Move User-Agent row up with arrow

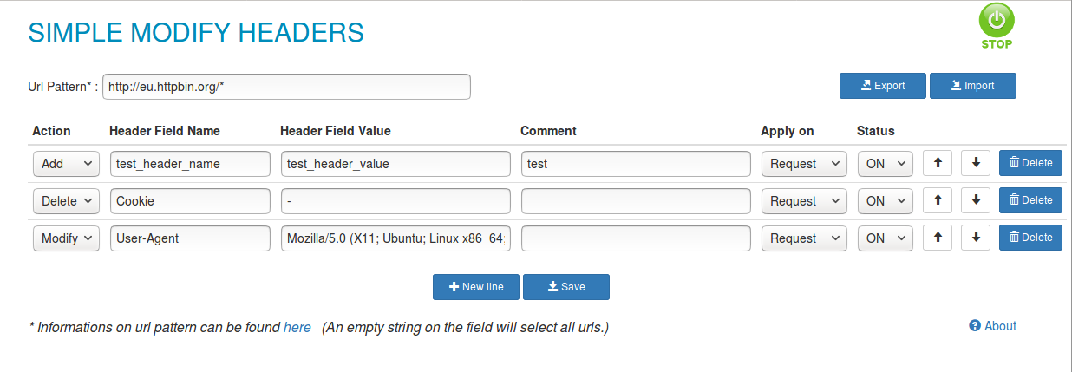pos(938,238)
